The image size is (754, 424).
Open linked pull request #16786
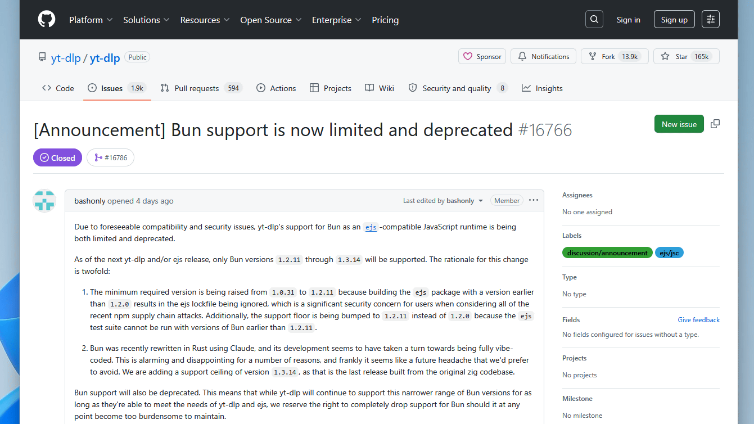tap(110, 157)
